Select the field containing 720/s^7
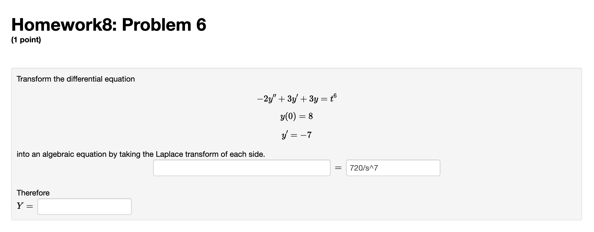This screenshot has height=232, width=594. [392, 168]
